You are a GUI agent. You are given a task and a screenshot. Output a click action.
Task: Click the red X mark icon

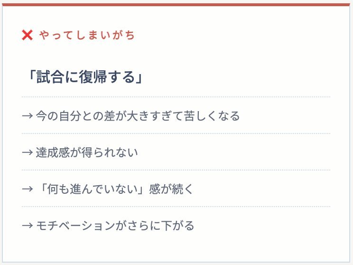click(x=27, y=35)
